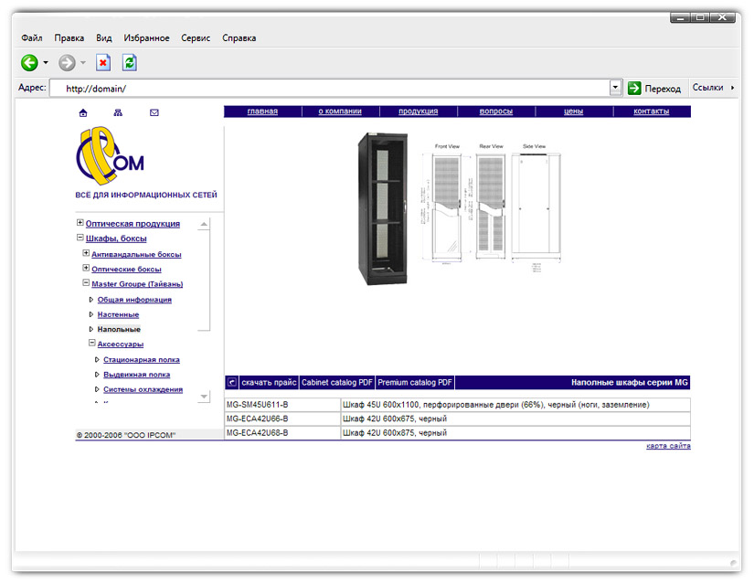Open the address bar dropdown list

(615, 87)
